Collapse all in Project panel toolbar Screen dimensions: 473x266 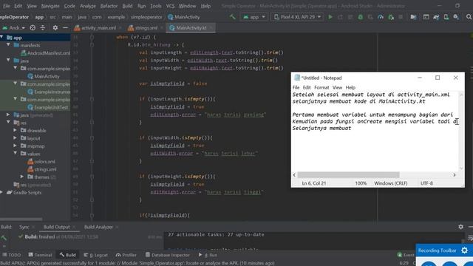(x=43, y=28)
